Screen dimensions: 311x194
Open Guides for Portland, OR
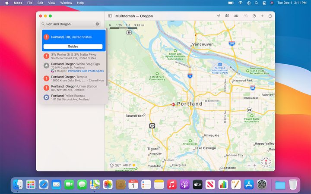[x=73, y=46]
